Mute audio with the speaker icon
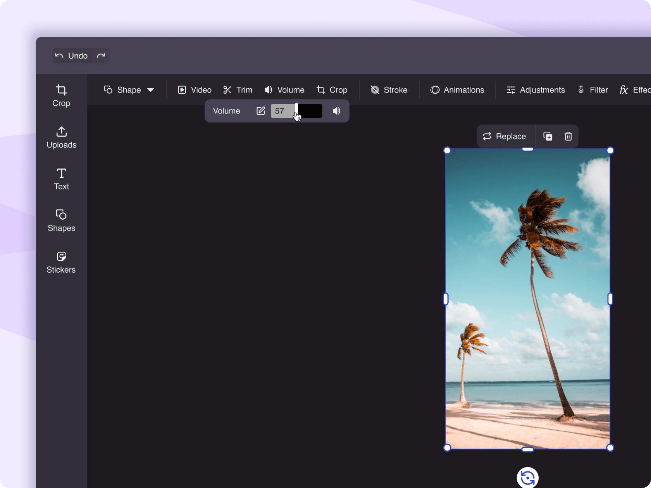Screen dimensions: 651x488 (x=336, y=111)
